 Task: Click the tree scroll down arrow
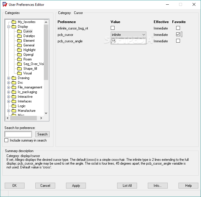(46, 113)
